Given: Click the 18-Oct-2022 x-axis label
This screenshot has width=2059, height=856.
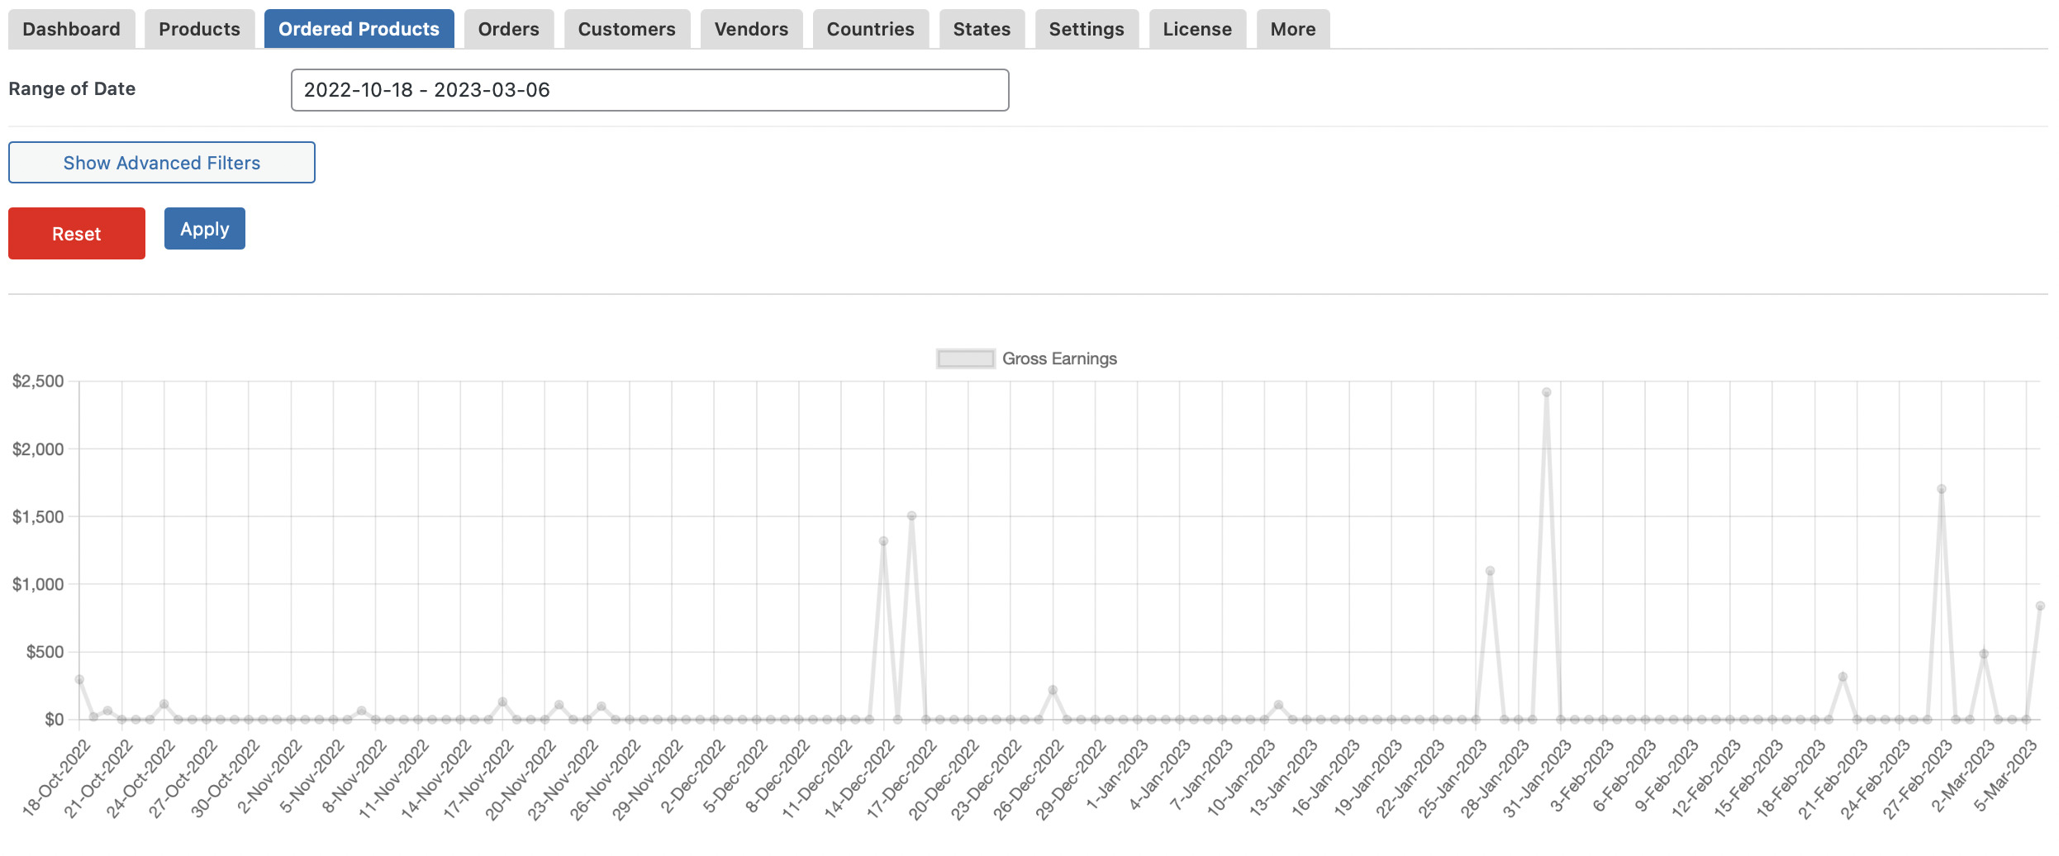Looking at the screenshot, I should (56, 779).
